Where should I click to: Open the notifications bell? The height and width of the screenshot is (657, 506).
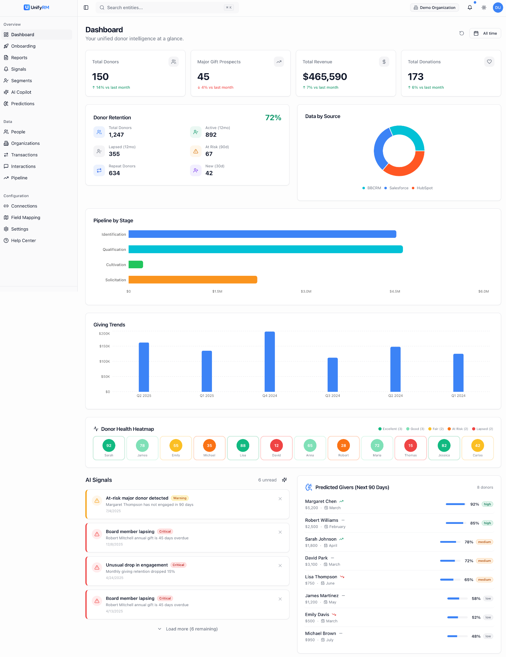pos(470,8)
